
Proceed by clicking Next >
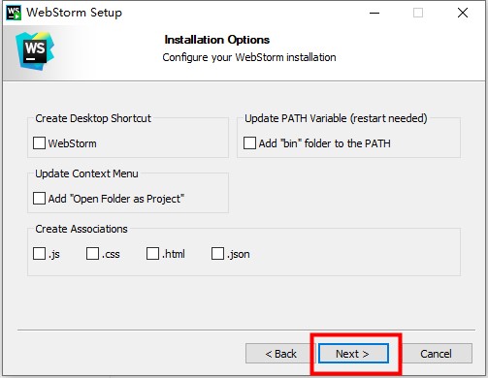[x=353, y=354]
